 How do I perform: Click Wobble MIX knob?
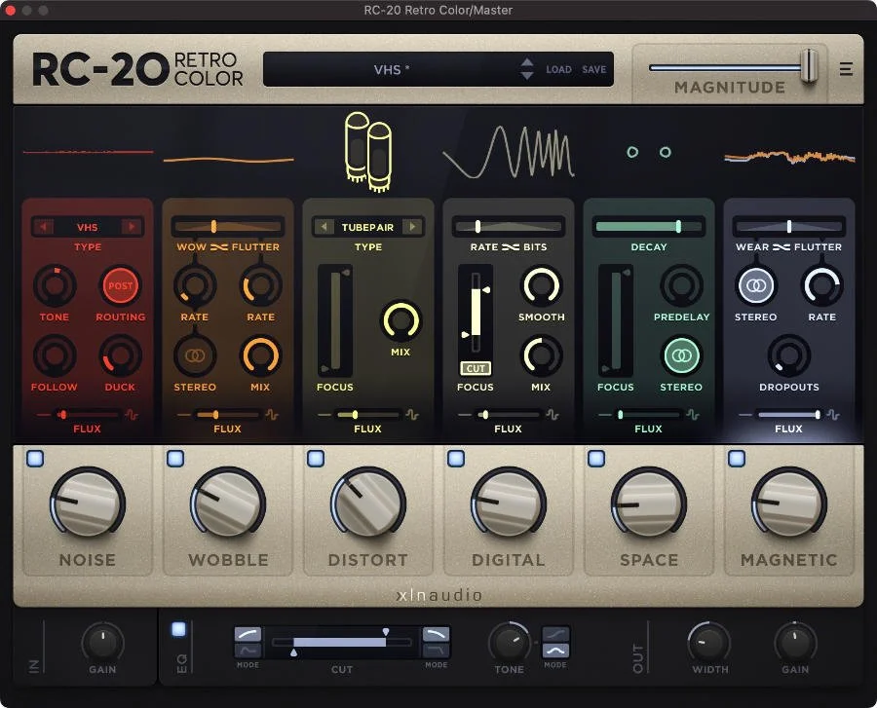click(x=260, y=355)
